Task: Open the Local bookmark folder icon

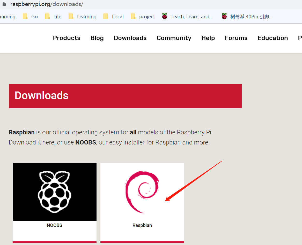Action: click(x=106, y=17)
